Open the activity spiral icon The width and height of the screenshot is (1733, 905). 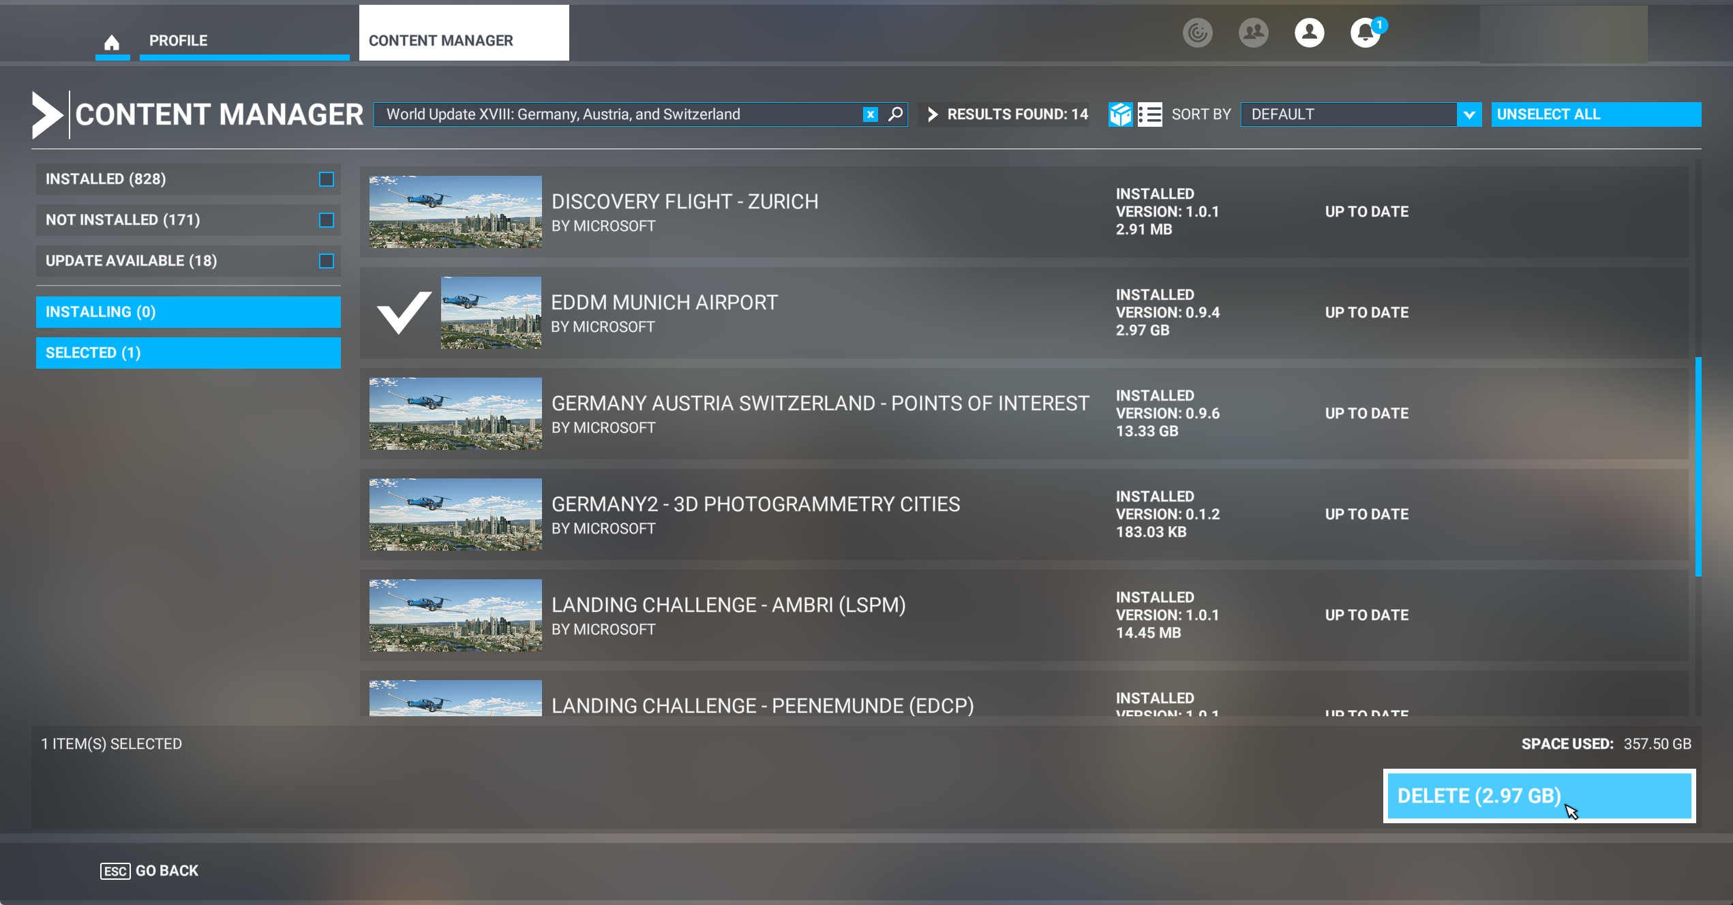[1197, 33]
